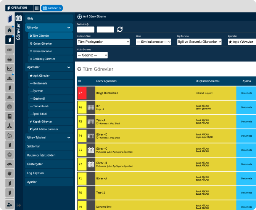
Task: Click the second date range input field
Action: (x=105, y=29)
